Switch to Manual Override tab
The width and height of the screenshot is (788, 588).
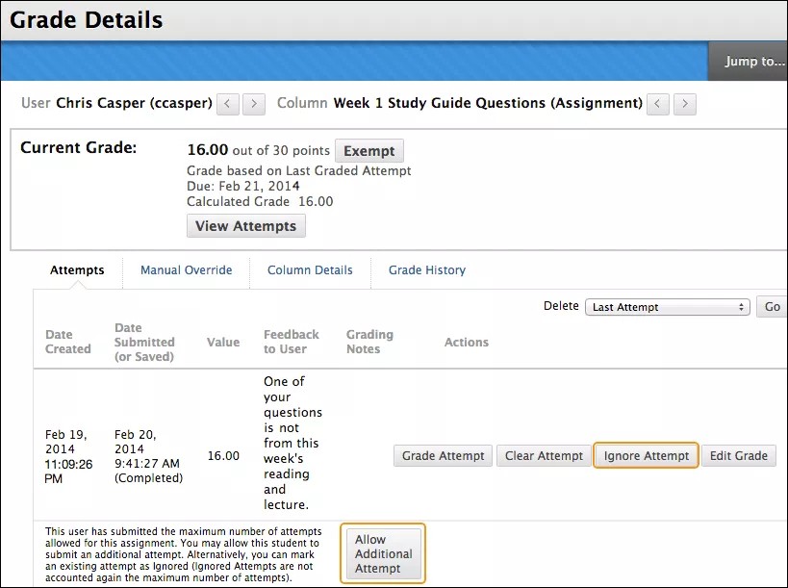(186, 270)
